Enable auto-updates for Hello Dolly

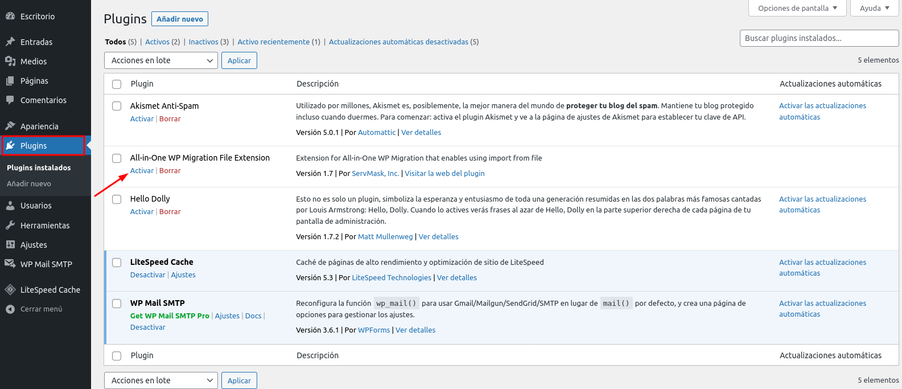tap(822, 204)
